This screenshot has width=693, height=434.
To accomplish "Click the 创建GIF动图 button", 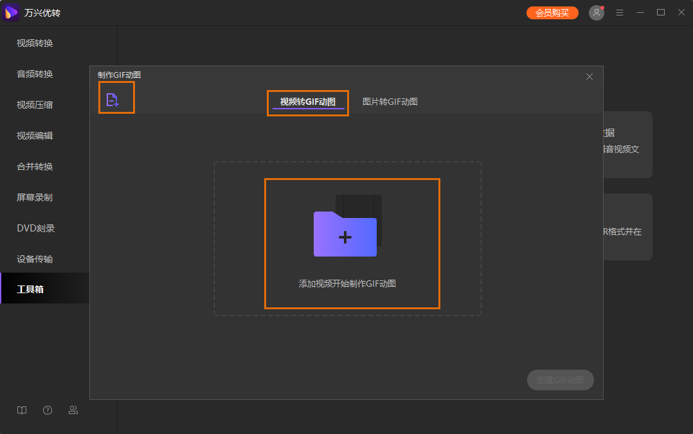I will pos(560,380).
